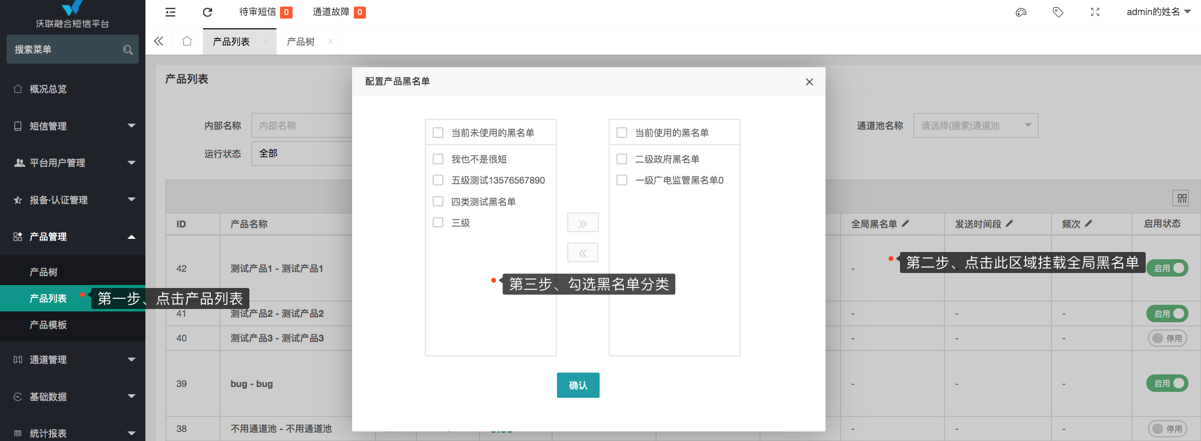Toggle 停用 switch for product 40
The image size is (1201, 441).
tap(1168, 338)
